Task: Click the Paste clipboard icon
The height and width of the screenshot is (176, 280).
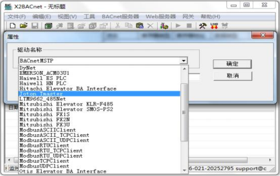Action: click(140, 26)
